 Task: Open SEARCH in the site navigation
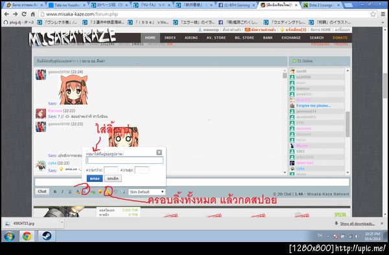(x=316, y=38)
